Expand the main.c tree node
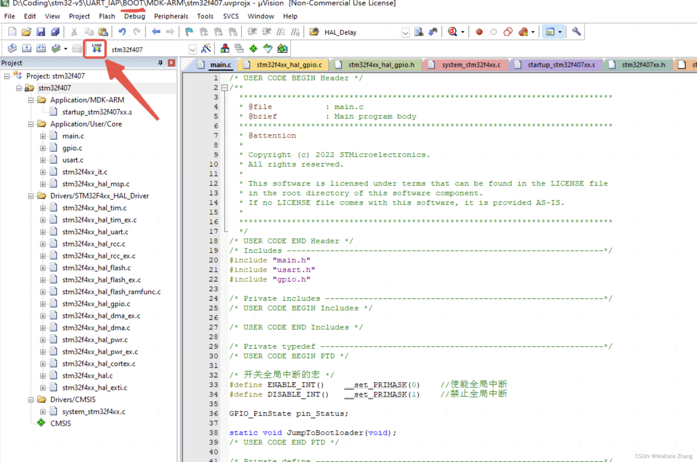Screen dimensions: 697x462 point(43,136)
